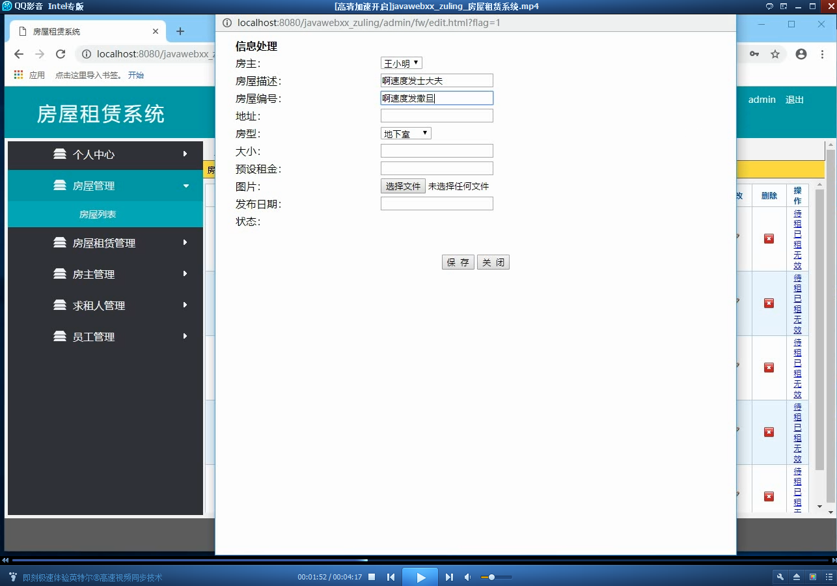Click the 00:01:52 / 00:04:17 time display

click(x=329, y=577)
